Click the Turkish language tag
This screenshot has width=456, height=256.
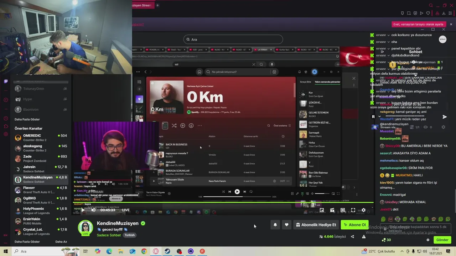[129, 235]
